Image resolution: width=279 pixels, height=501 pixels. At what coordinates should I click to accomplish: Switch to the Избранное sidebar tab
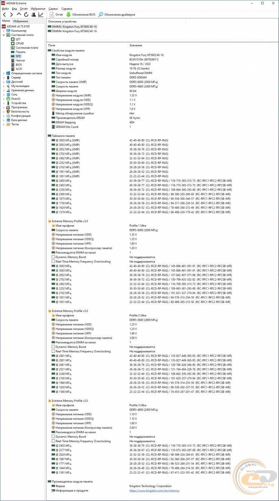pyautogui.click(x=21, y=21)
